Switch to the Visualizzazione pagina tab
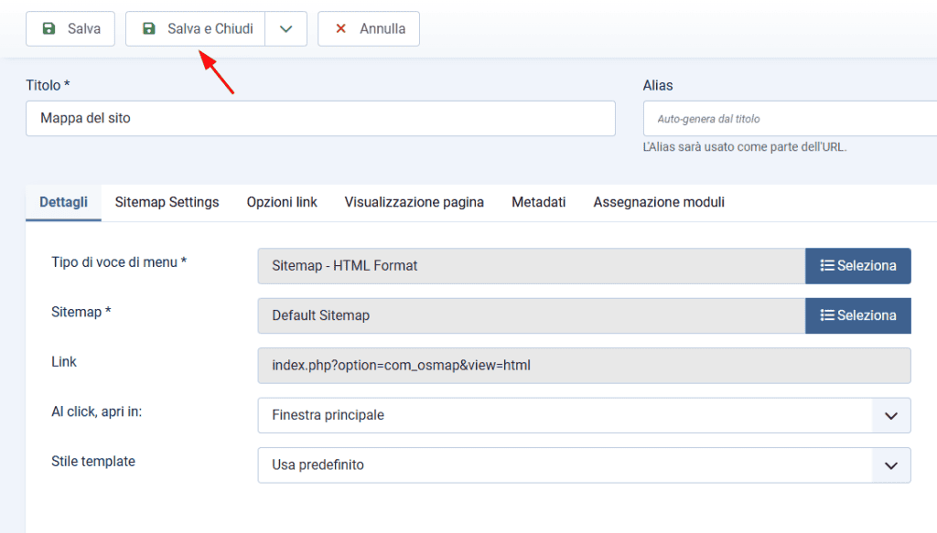The width and height of the screenshot is (937, 533). 414,201
